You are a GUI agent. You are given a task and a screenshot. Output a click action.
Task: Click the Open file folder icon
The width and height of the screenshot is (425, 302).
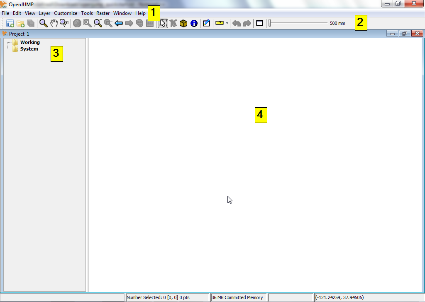[21, 23]
